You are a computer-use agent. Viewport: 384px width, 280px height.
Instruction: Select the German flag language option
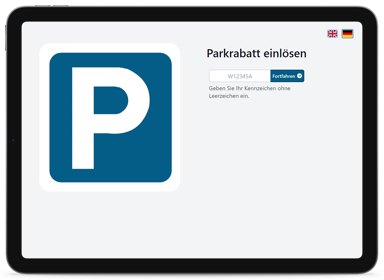pyautogui.click(x=347, y=34)
